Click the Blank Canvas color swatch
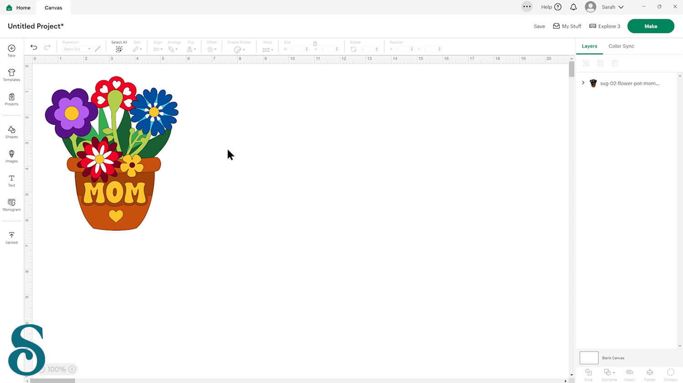This screenshot has height=383, width=683. point(589,358)
